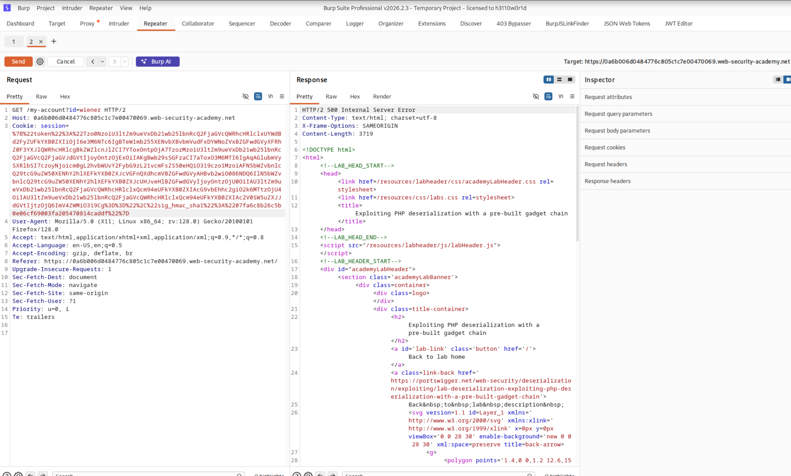Open the JSON Web Tokens tab

[627, 24]
